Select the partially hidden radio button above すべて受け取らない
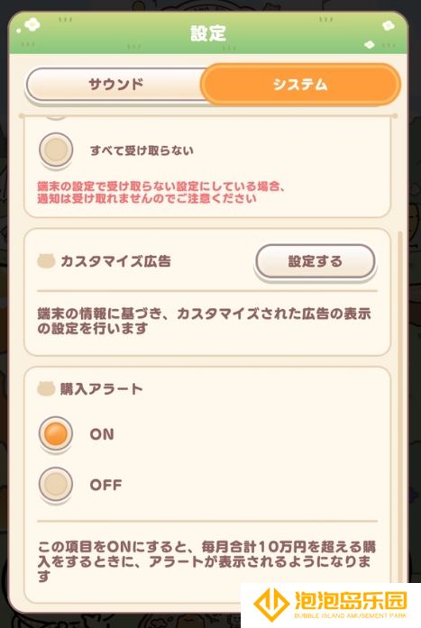The image size is (421, 628). tap(56, 117)
